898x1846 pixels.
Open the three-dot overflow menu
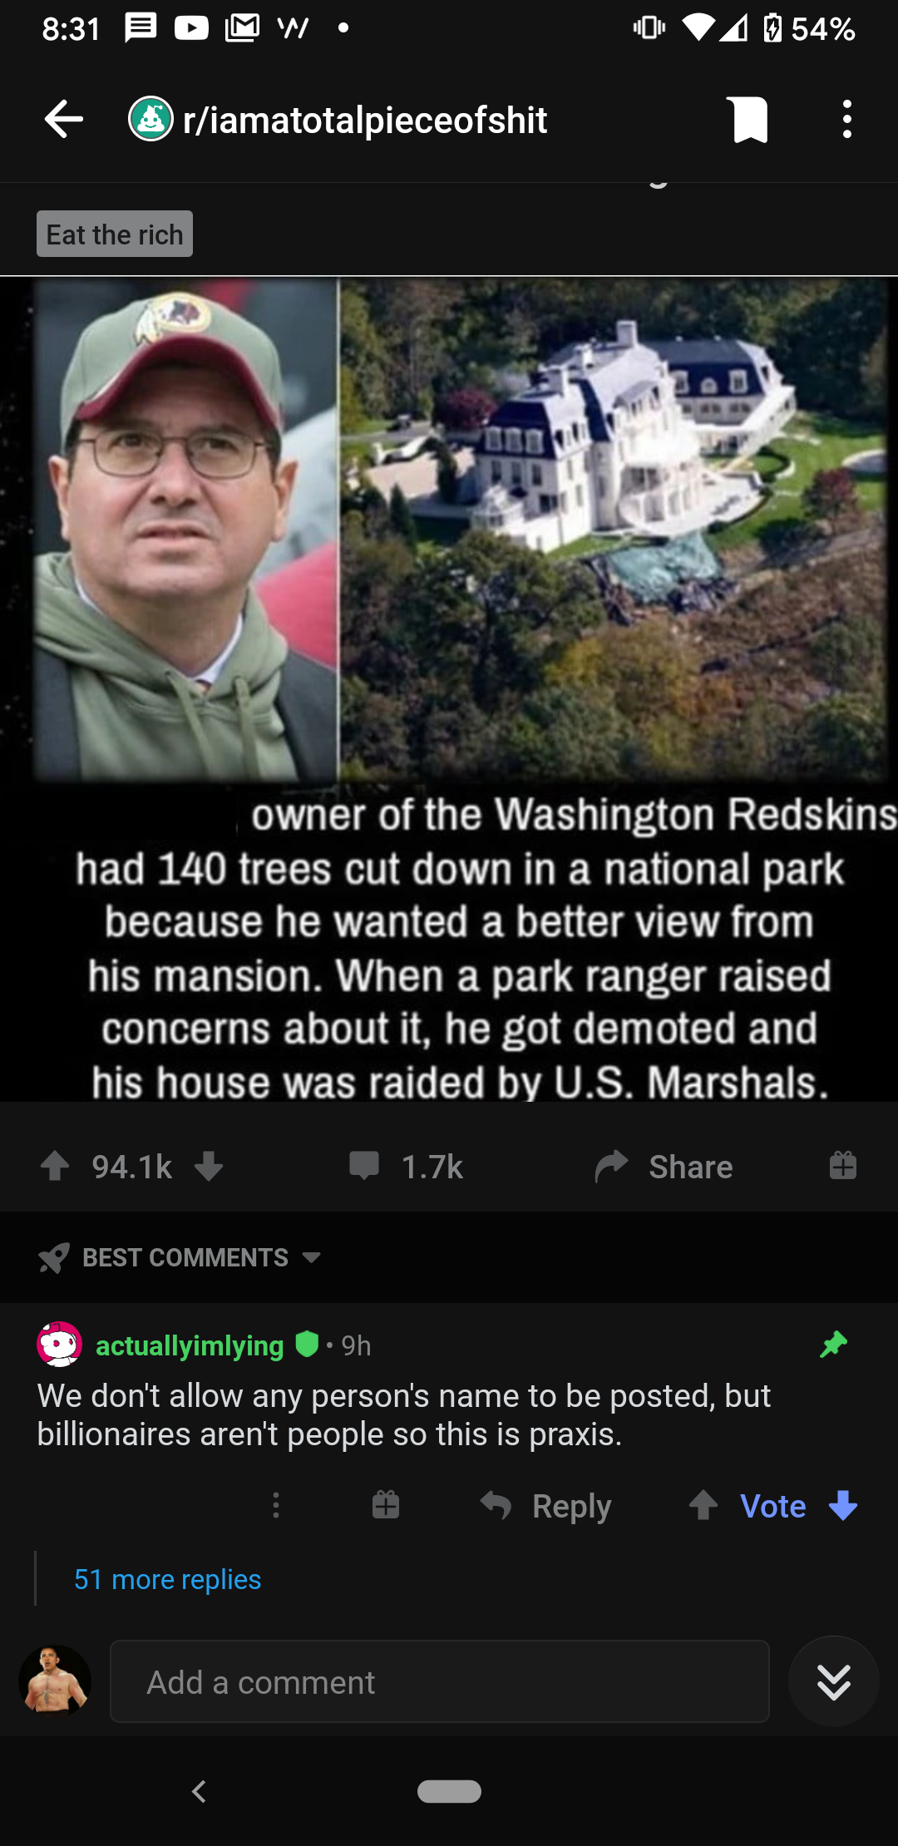pyautogui.click(x=846, y=120)
